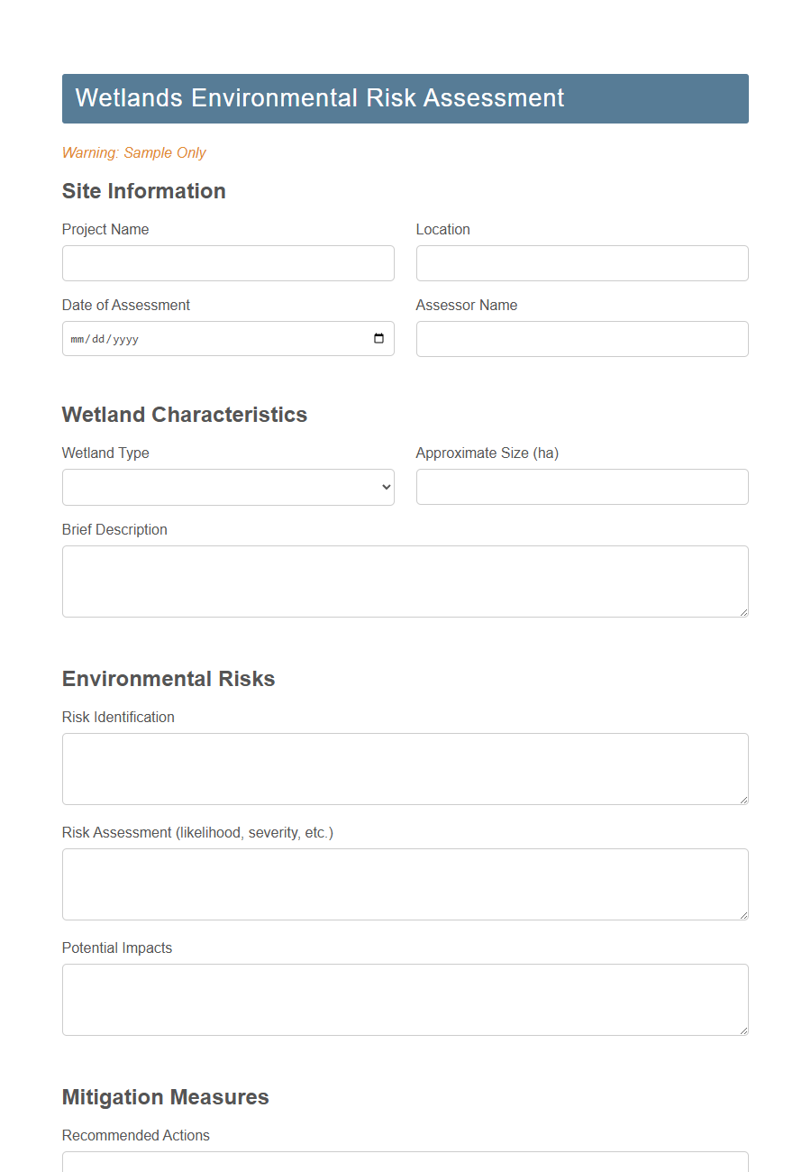This screenshot has width=811, height=1172.
Task: Click the Wetland Type dropdown chevron arrow
Action: tap(385, 487)
